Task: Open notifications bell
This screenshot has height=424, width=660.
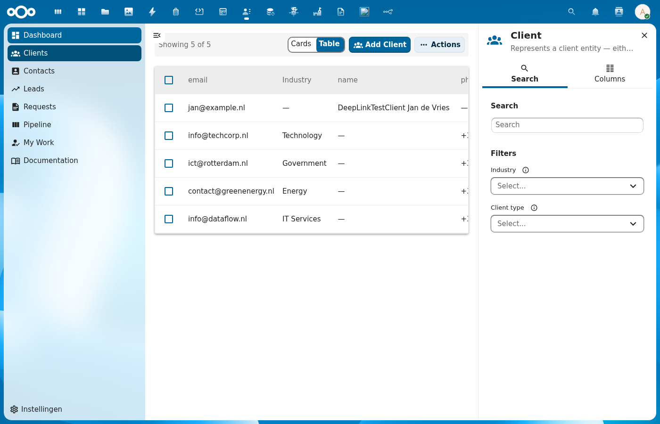Action: point(595,12)
